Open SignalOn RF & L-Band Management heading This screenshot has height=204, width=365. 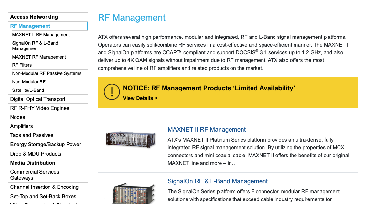coord(218,181)
